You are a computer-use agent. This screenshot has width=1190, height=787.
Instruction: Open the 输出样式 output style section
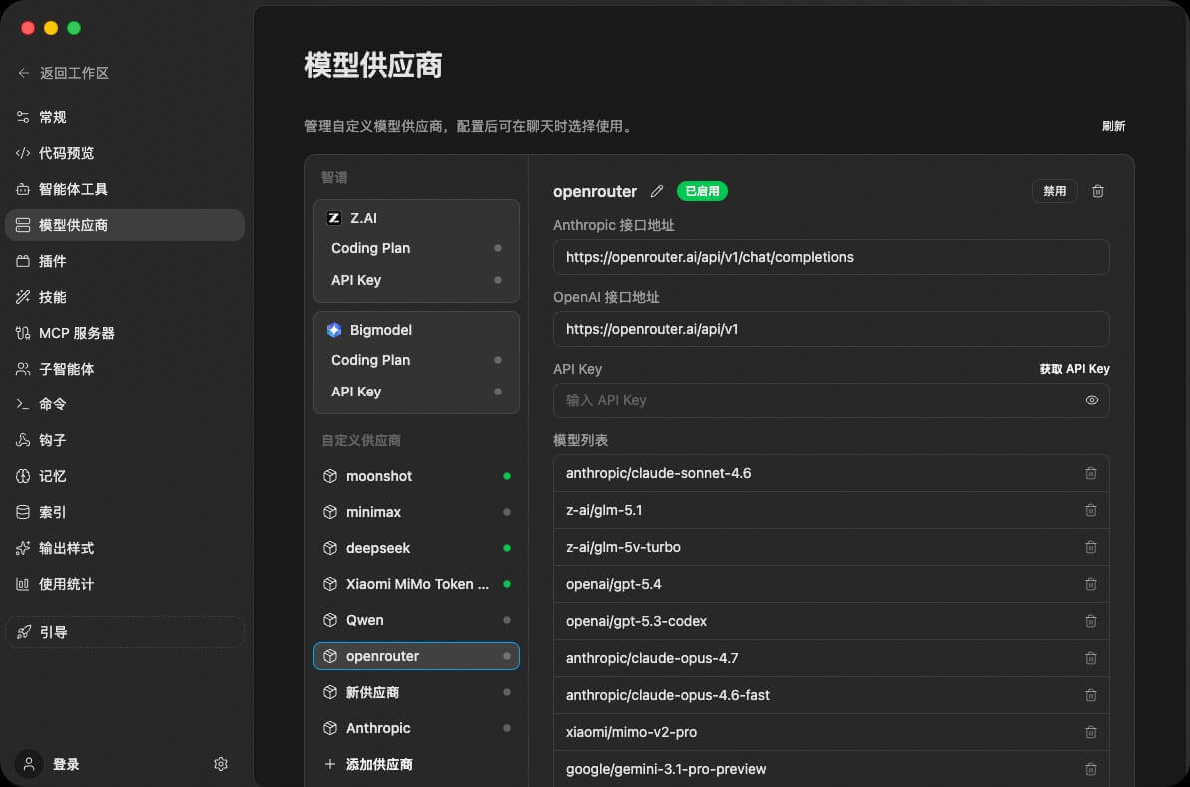(x=125, y=548)
